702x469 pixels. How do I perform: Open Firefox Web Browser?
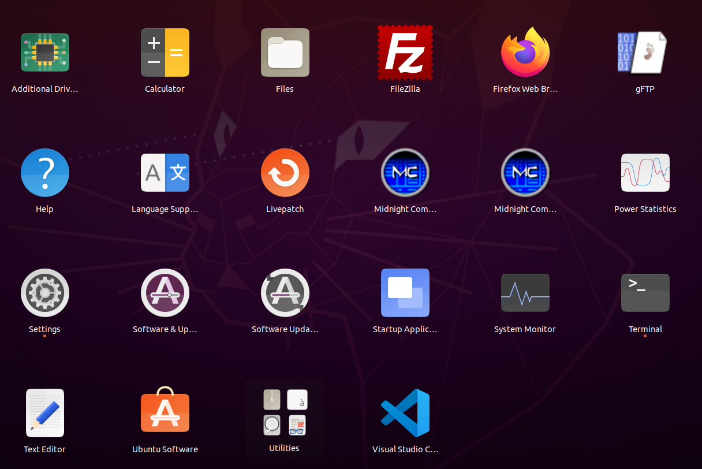point(525,52)
